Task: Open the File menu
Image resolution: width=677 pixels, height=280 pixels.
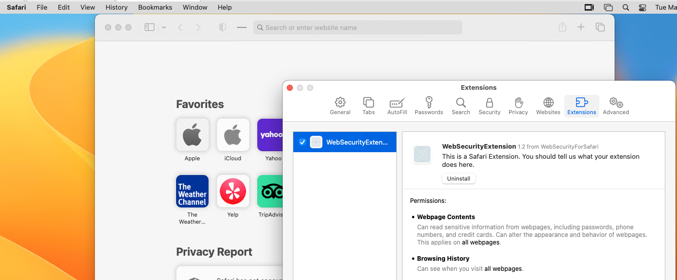Action: click(x=42, y=7)
